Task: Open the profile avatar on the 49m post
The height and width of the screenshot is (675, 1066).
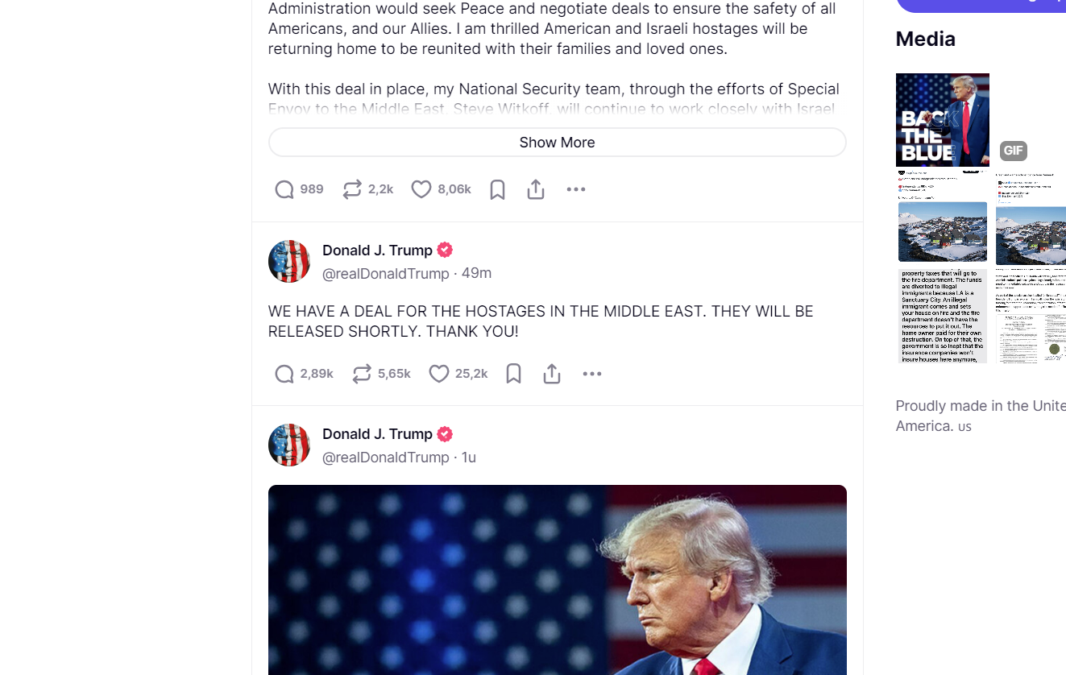Action: (x=289, y=262)
